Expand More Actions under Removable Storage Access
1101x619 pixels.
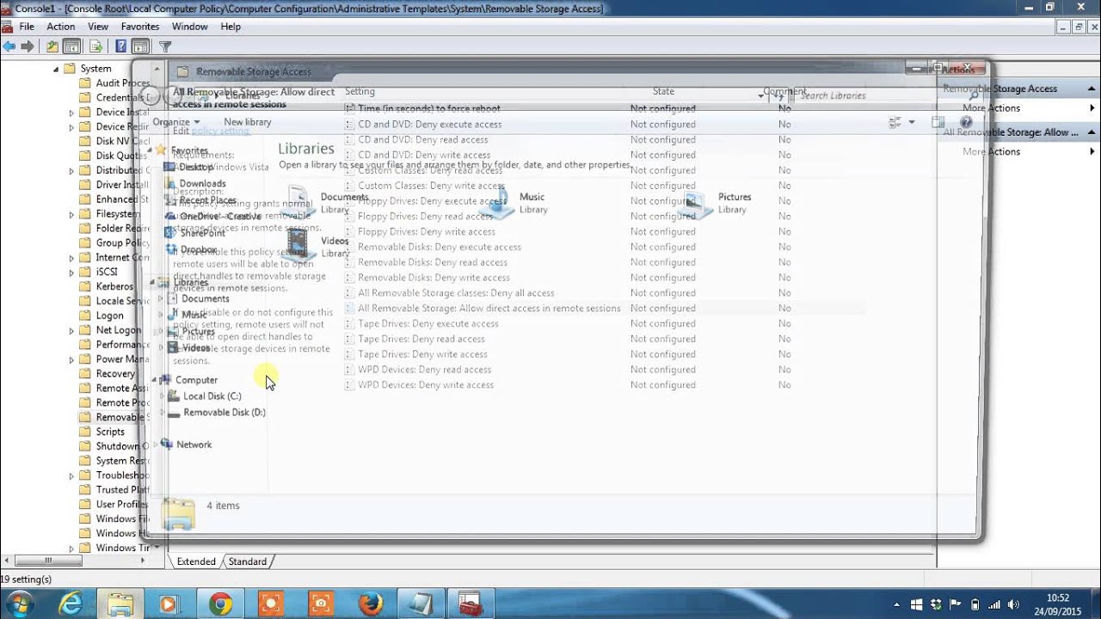point(991,108)
